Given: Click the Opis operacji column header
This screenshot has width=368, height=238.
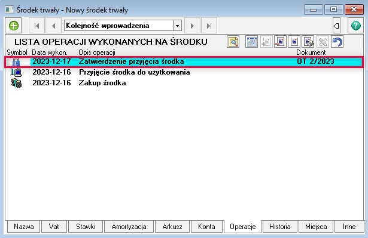Looking at the screenshot, I should click(x=97, y=52).
